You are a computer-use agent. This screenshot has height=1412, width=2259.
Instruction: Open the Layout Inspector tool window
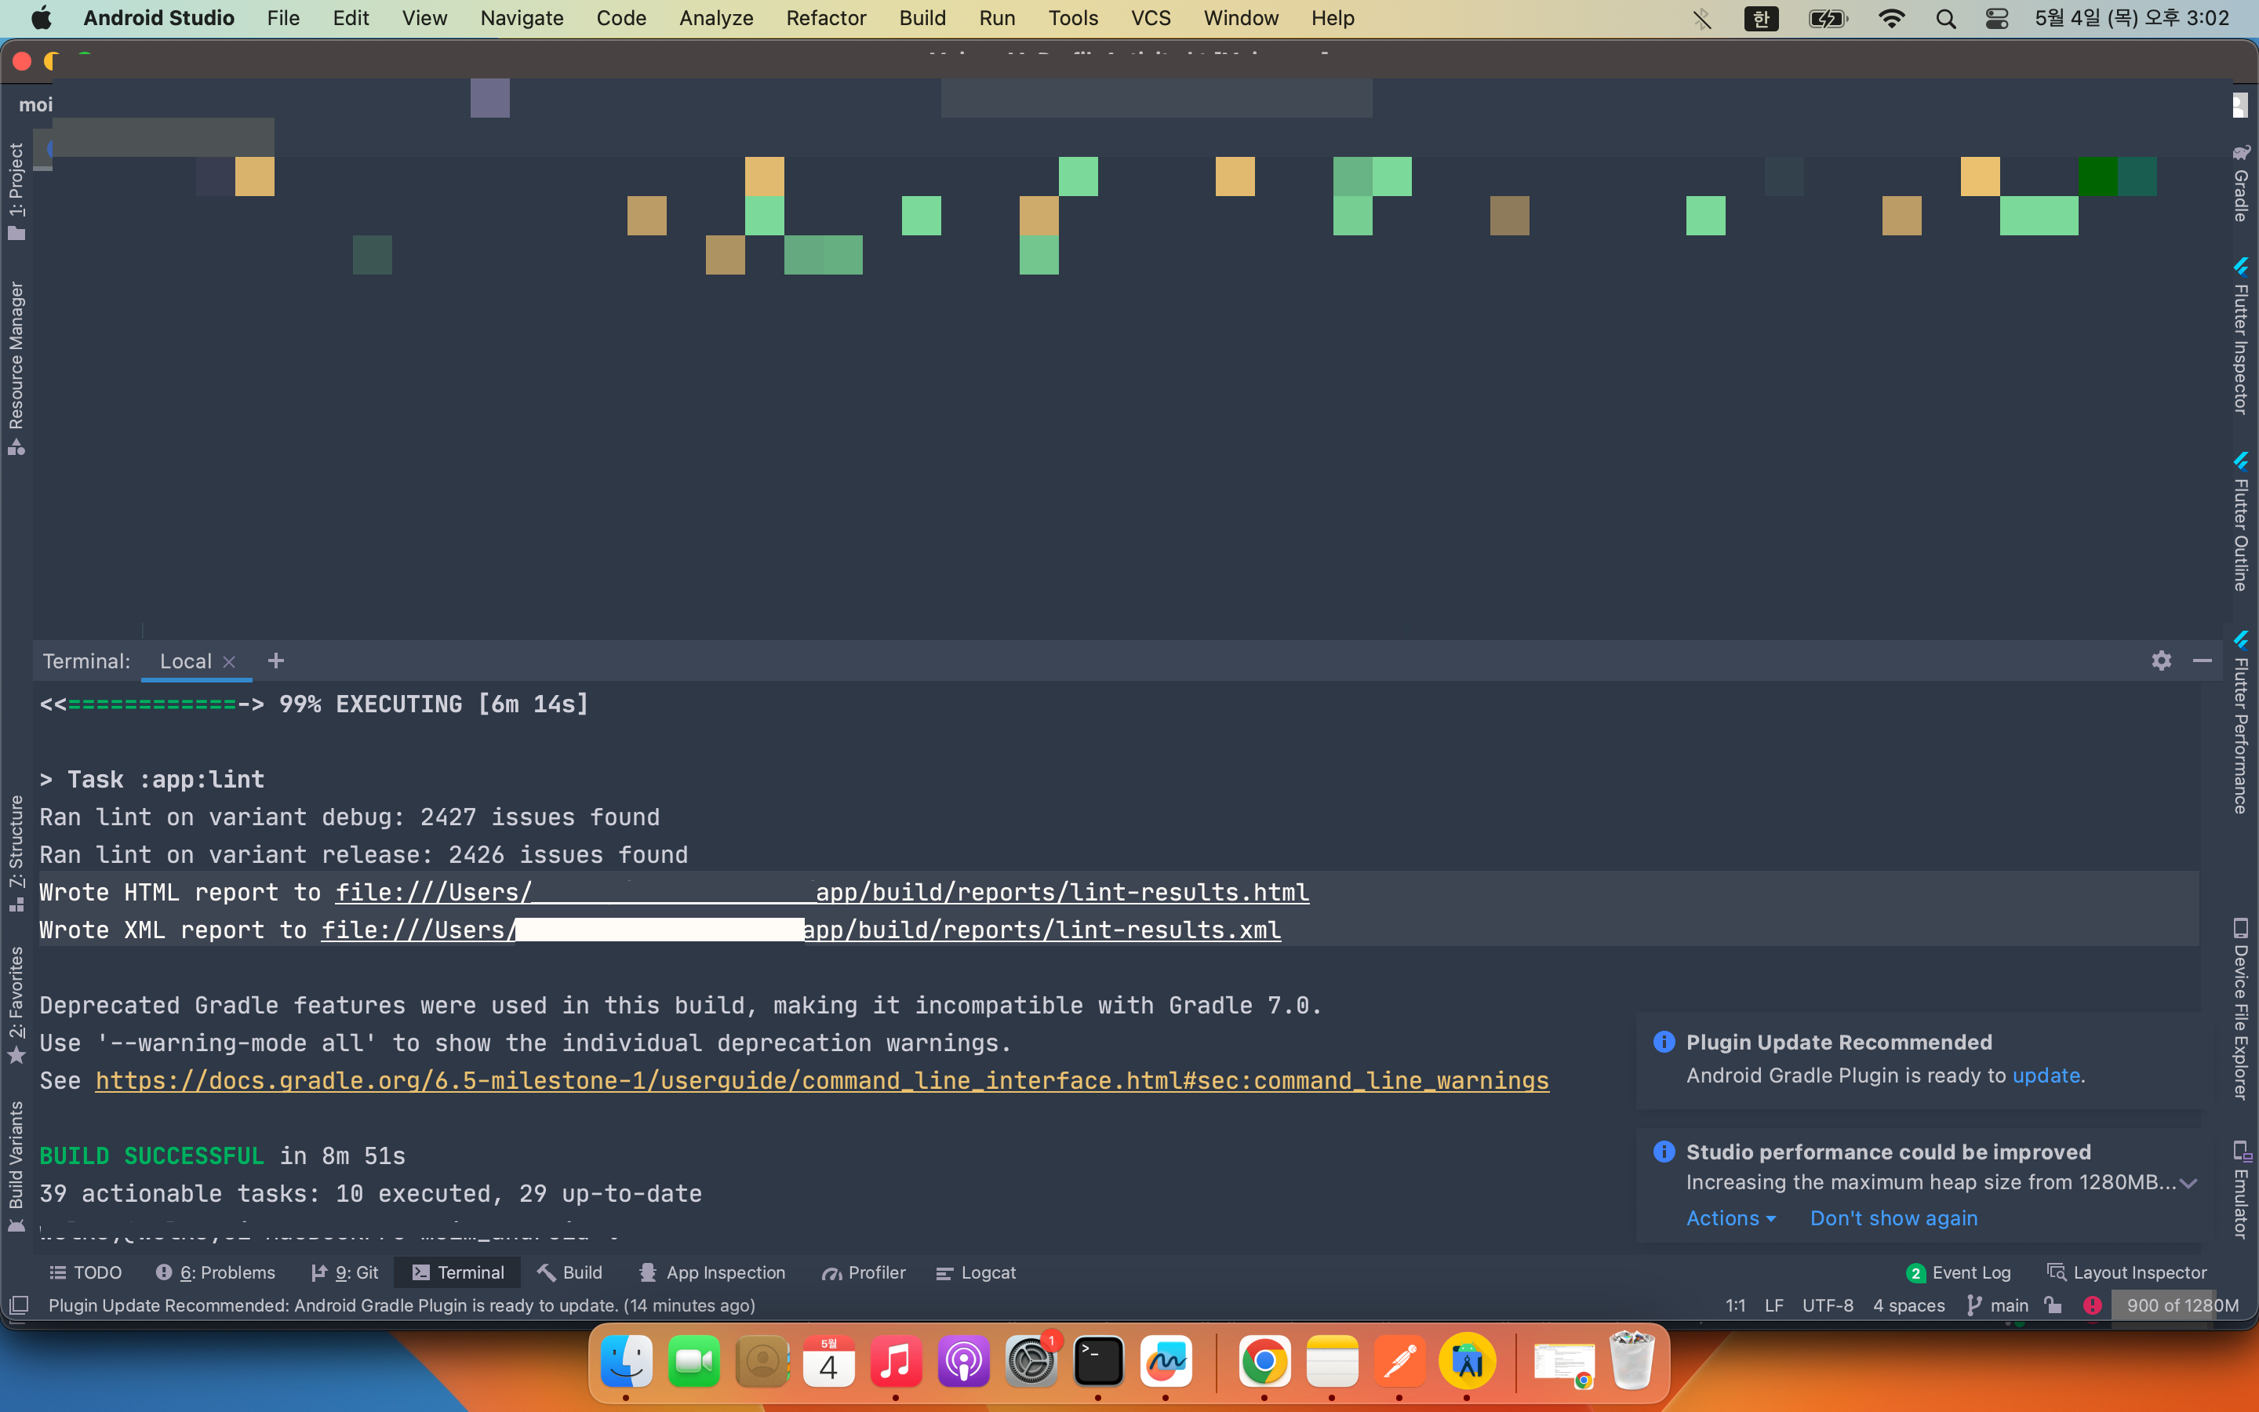click(x=2127, y=1273)
